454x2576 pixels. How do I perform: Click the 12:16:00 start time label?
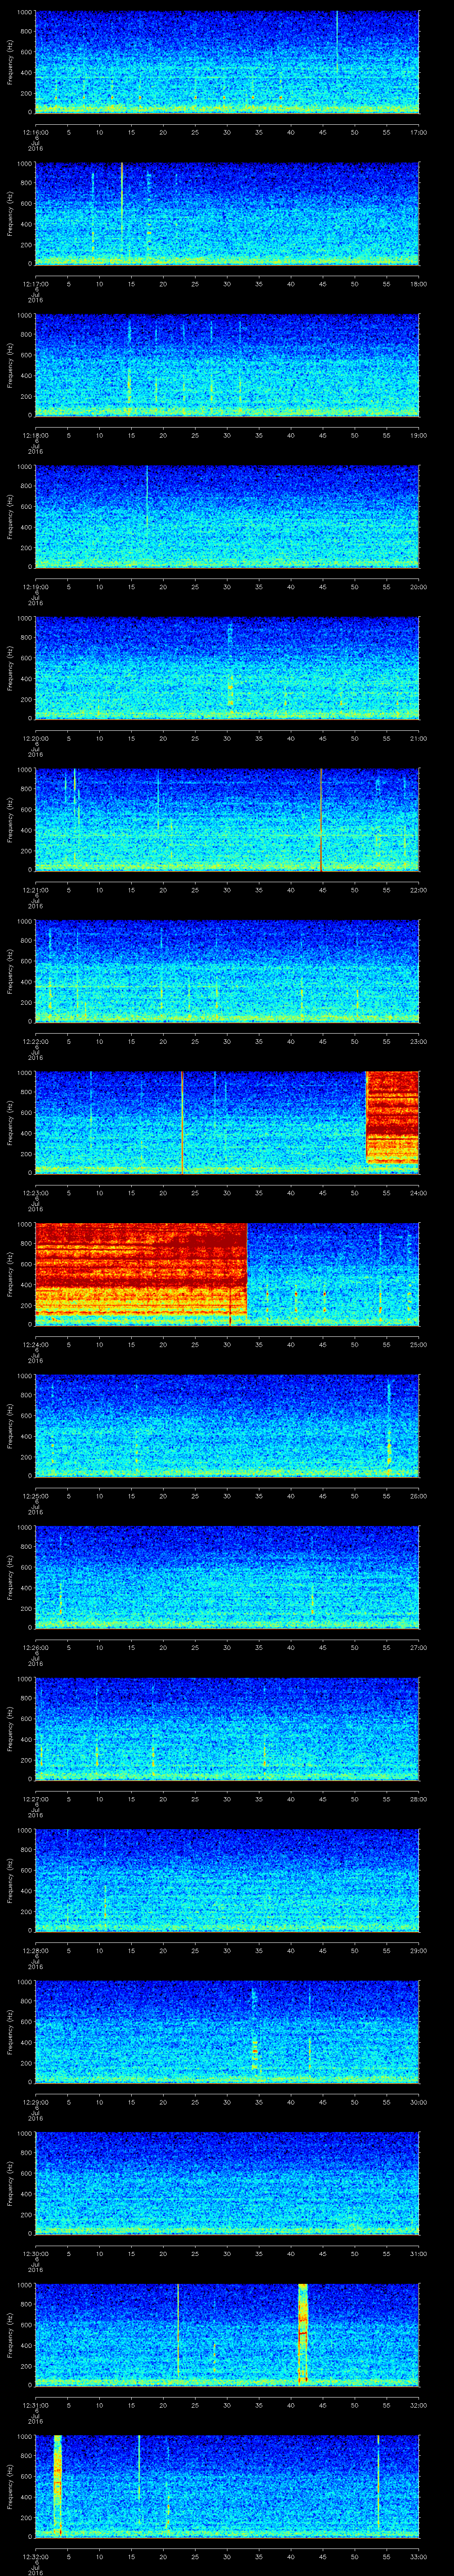(36, 131)
